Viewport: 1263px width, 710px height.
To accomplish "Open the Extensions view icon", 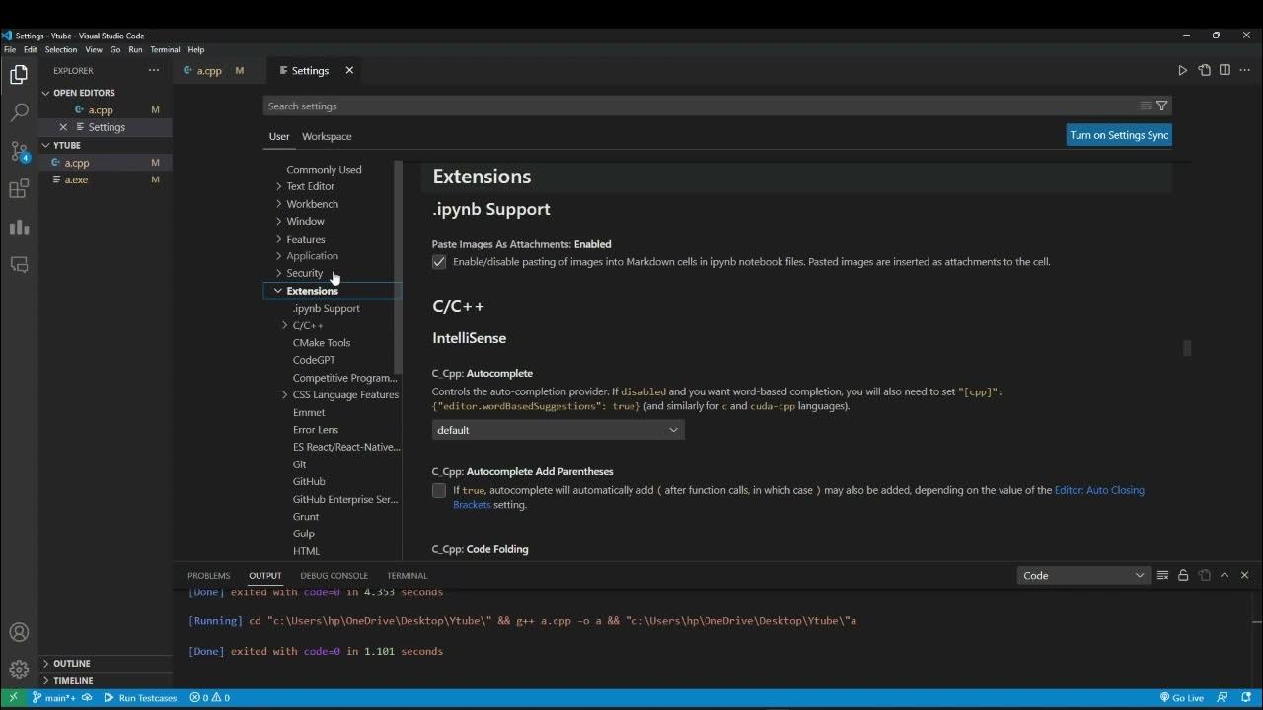I will coord(19,189).
